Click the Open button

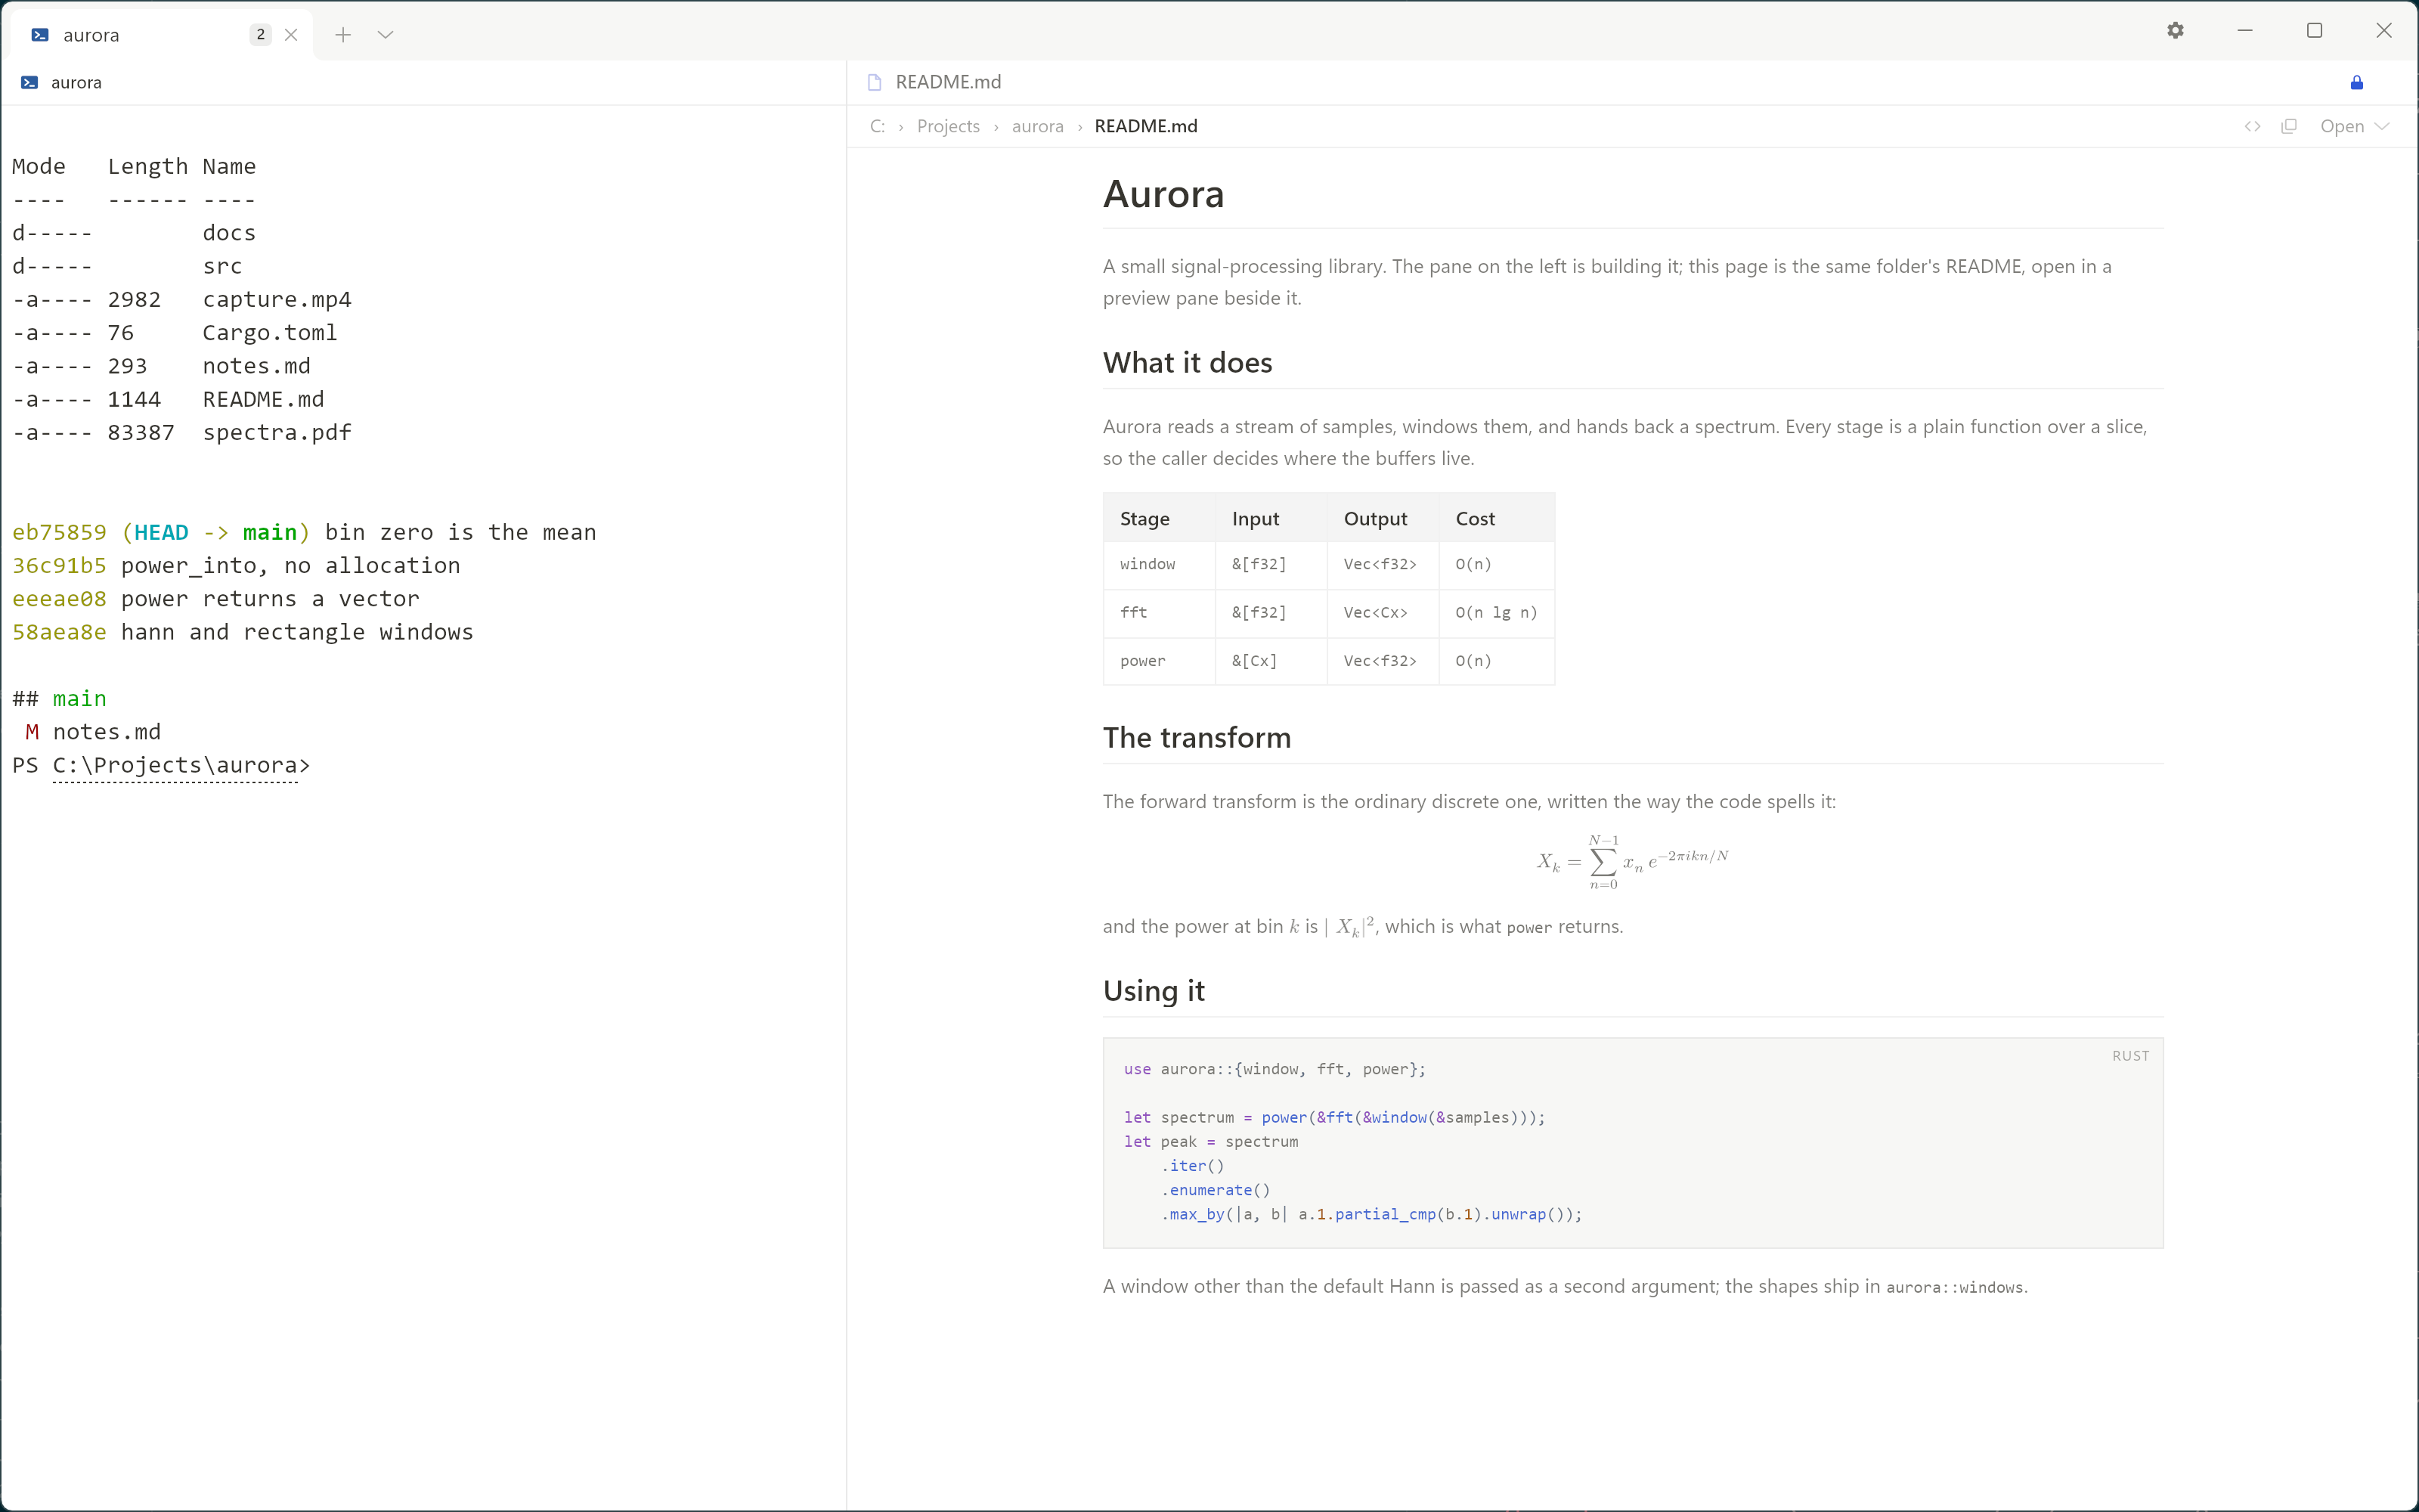point(2342,126)
